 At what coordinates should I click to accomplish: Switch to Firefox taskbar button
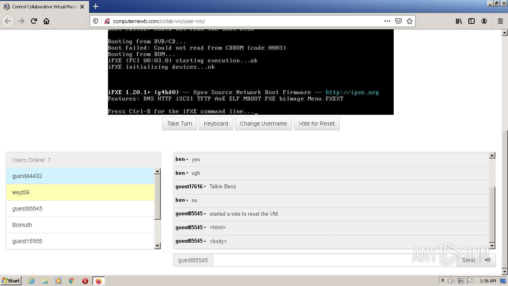tap(98, 281)
